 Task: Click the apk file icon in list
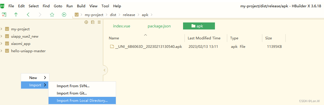112,47
